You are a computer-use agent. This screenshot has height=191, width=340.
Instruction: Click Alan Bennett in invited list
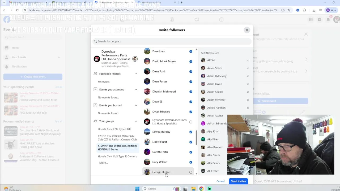click(x=215, y=147)
